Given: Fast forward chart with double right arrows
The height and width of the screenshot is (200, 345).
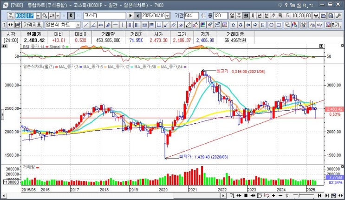Looking at the screenshot, I should coord(253,196).
